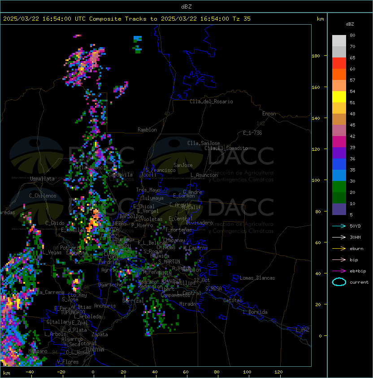Screen dimensions: 373x378
Task: Click the '-40' tick on horizontal axis
Action: coord(30,372)
